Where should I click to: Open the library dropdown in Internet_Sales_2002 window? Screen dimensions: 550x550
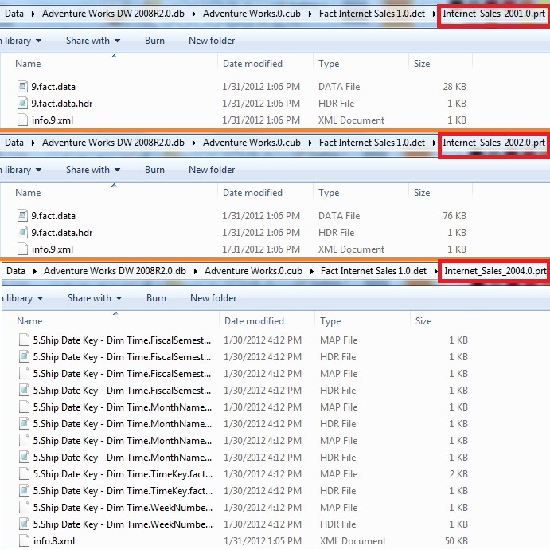click(21, 170)
